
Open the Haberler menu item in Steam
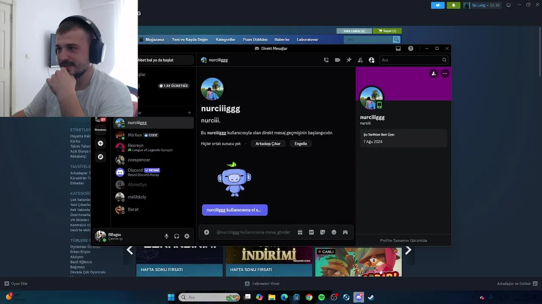tap(282, 40)
